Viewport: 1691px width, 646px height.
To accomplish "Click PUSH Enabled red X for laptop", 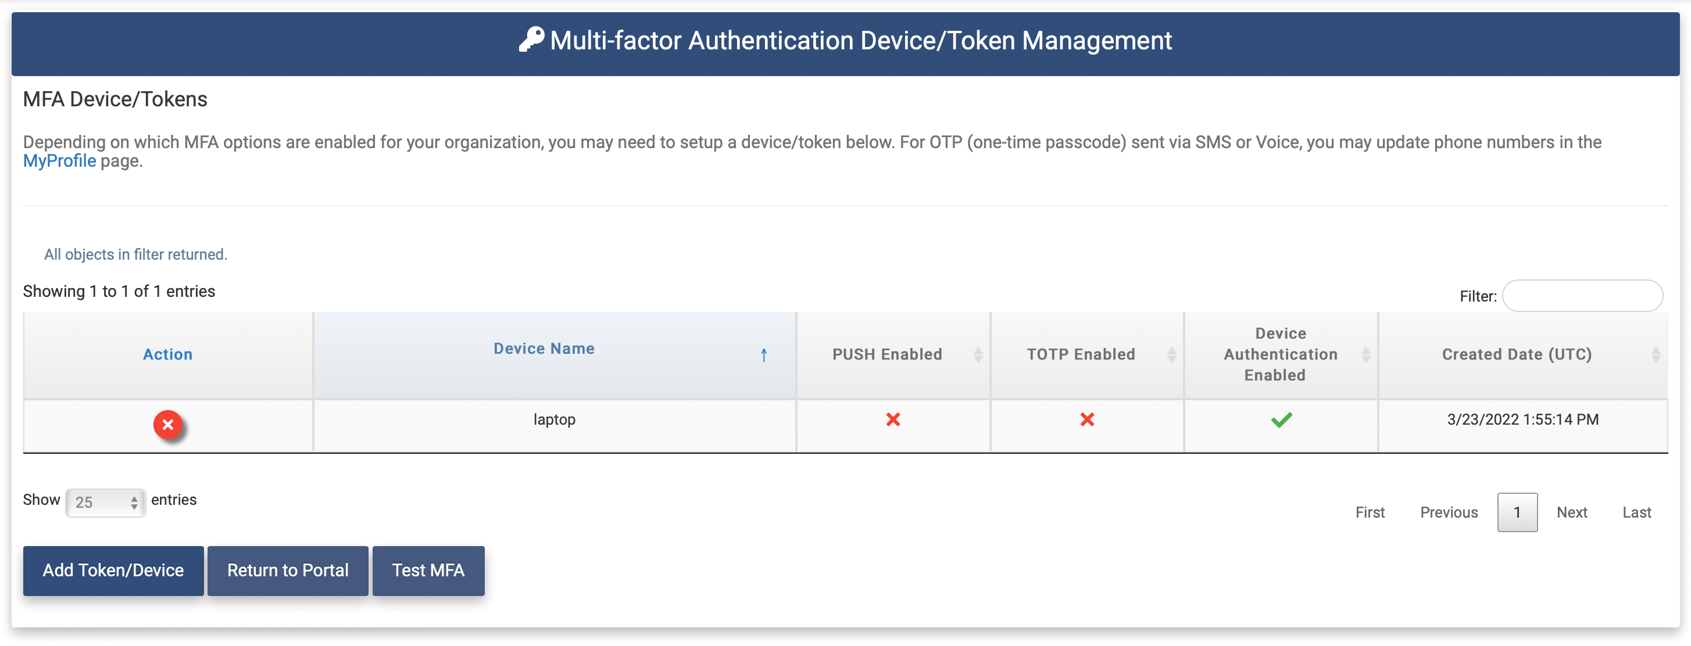I will [893, 420].
